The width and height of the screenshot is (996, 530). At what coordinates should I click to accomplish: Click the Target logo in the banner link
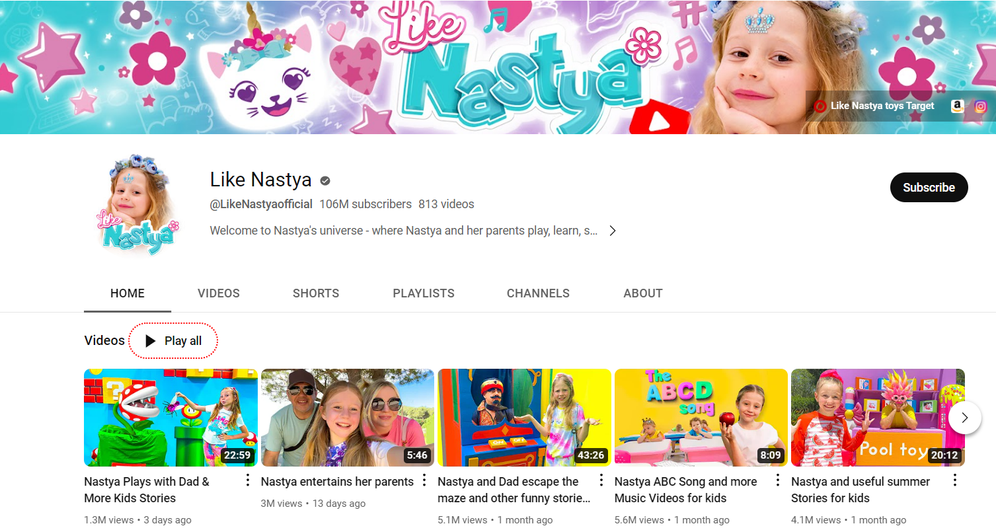pos(820,106)
